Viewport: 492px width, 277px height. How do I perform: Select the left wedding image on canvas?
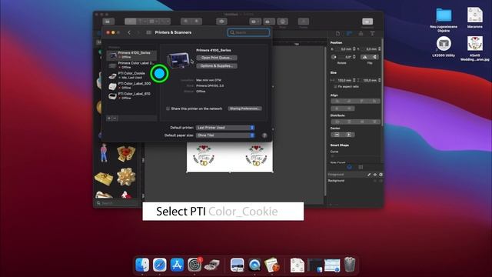(204, 155)
